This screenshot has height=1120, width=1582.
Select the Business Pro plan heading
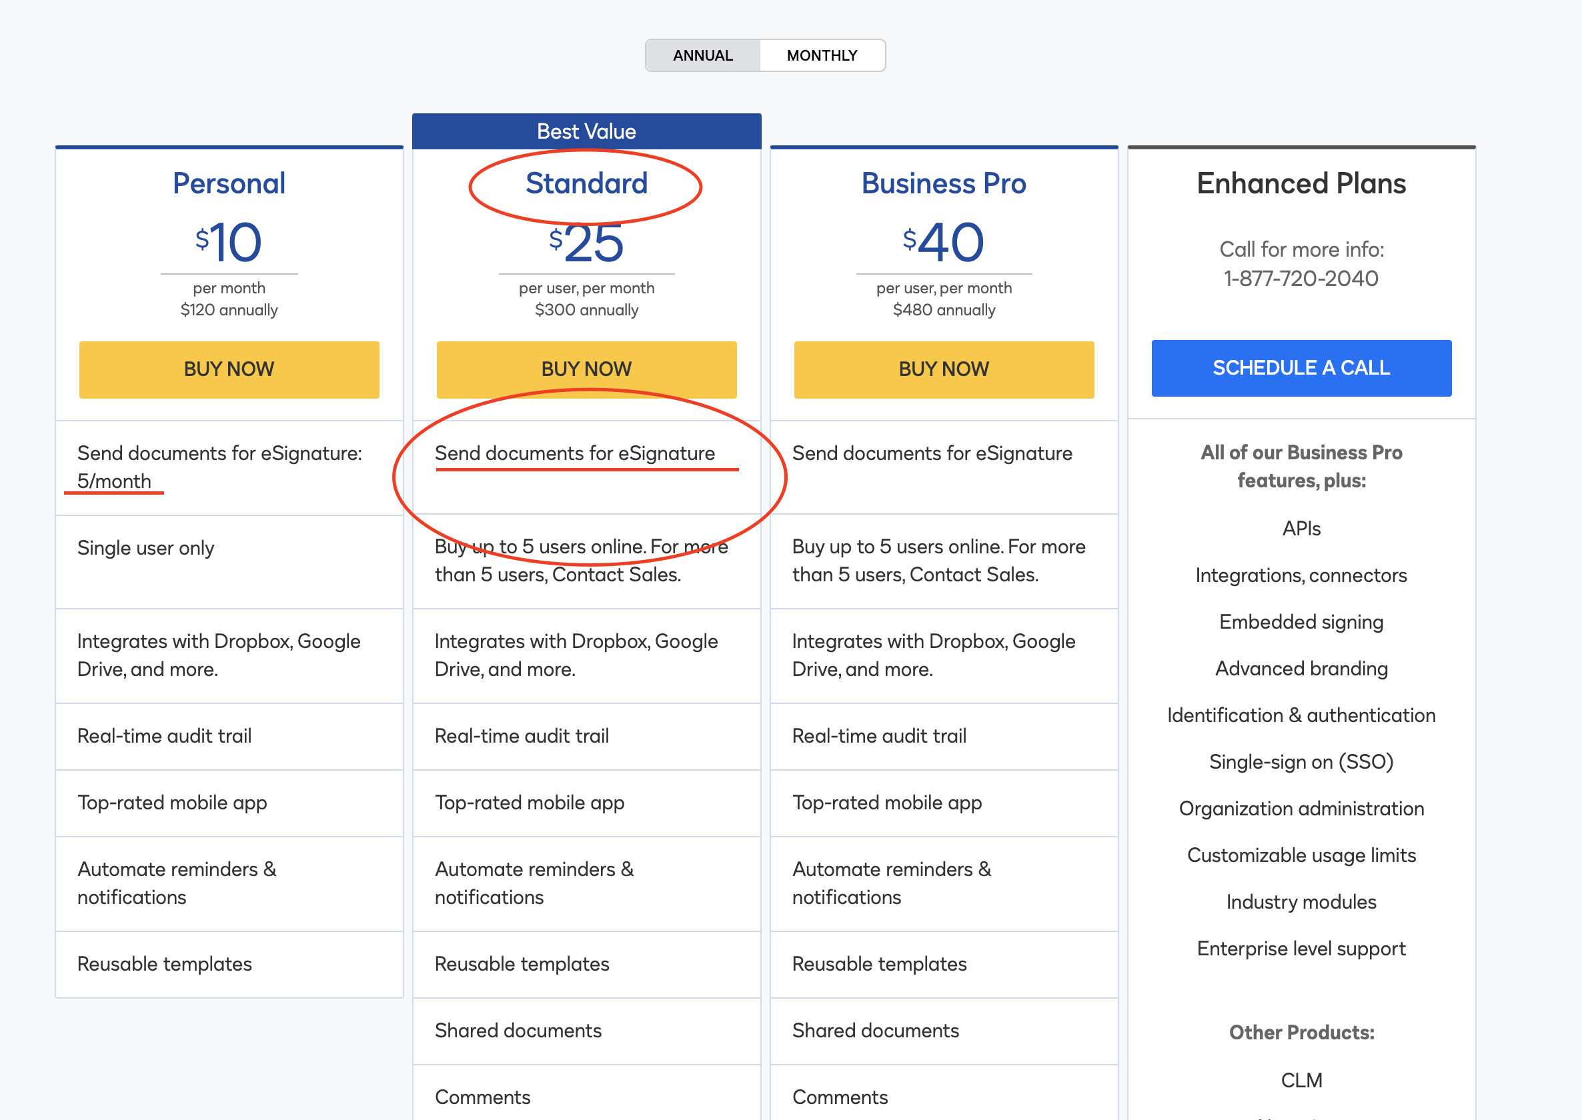pyautogui.click(x=944, y=183)
